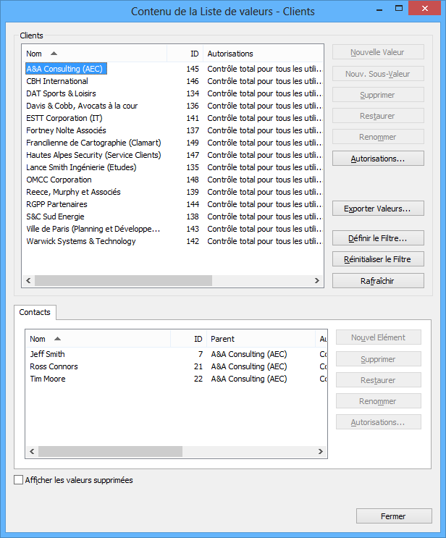Reset filter with Réinitialiser le Filtre
The image size is (446, 538).
(378, 259)
